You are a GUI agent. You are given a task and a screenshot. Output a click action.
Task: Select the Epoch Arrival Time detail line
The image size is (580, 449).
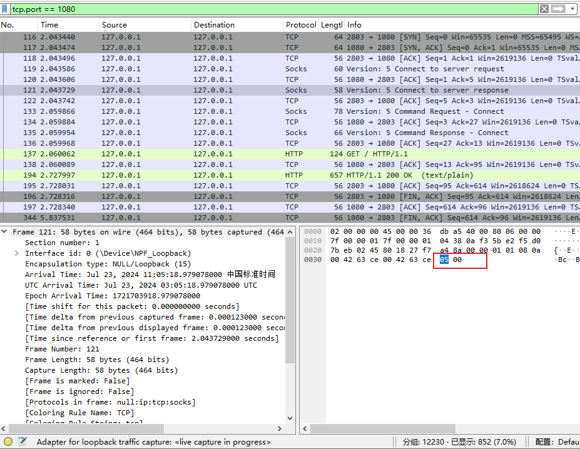(x=113, y=296)
